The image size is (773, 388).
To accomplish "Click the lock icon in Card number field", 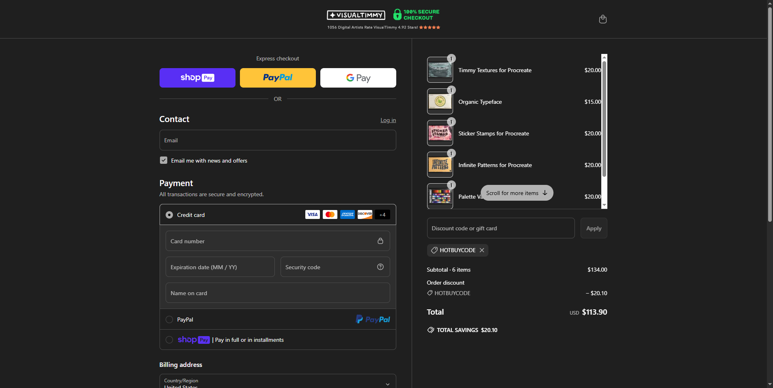I will click(x=380, y=241).
